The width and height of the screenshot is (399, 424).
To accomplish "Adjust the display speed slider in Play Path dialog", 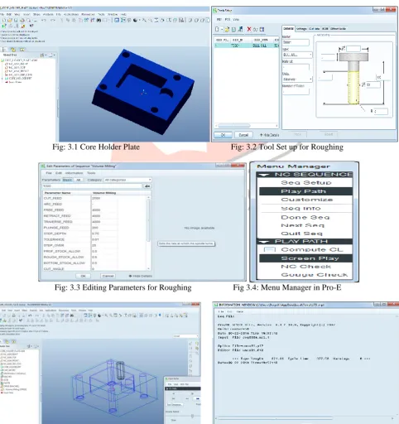I will click(x=192, y=416).
